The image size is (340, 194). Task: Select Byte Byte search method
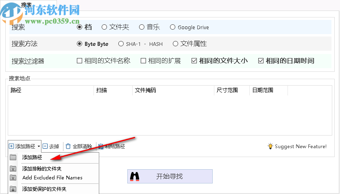[x=79, y=44]
